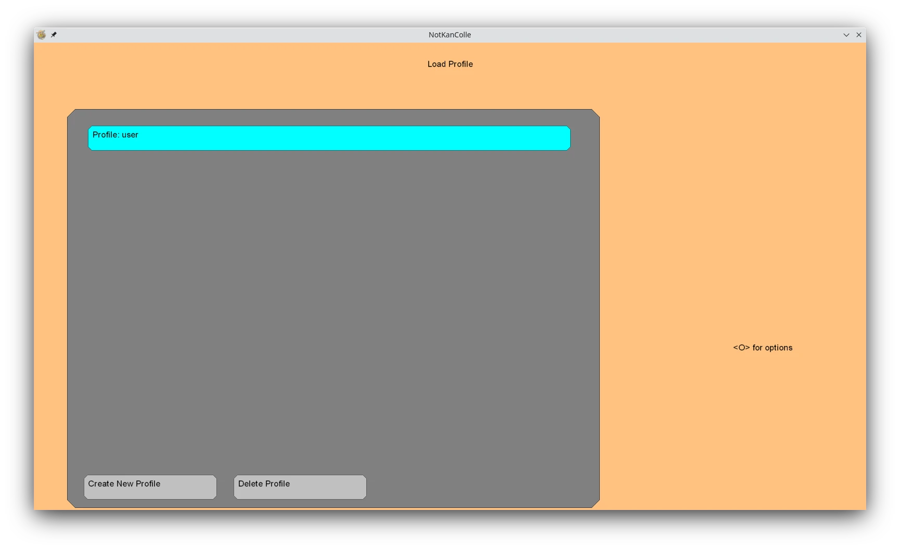900x550 pixels.
Task: Close the NotKanColle window
Action: (859, 35)
